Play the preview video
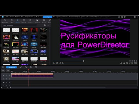This screenshot has height=104, width=139. tap(54, 63)
